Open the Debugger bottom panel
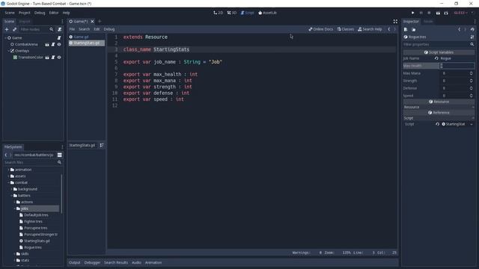This screenshot has height=269, width=479. pos(92,262)
